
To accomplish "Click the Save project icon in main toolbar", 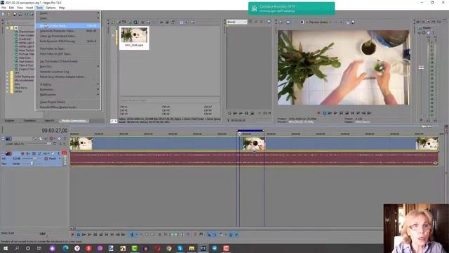I will point(15,14).
